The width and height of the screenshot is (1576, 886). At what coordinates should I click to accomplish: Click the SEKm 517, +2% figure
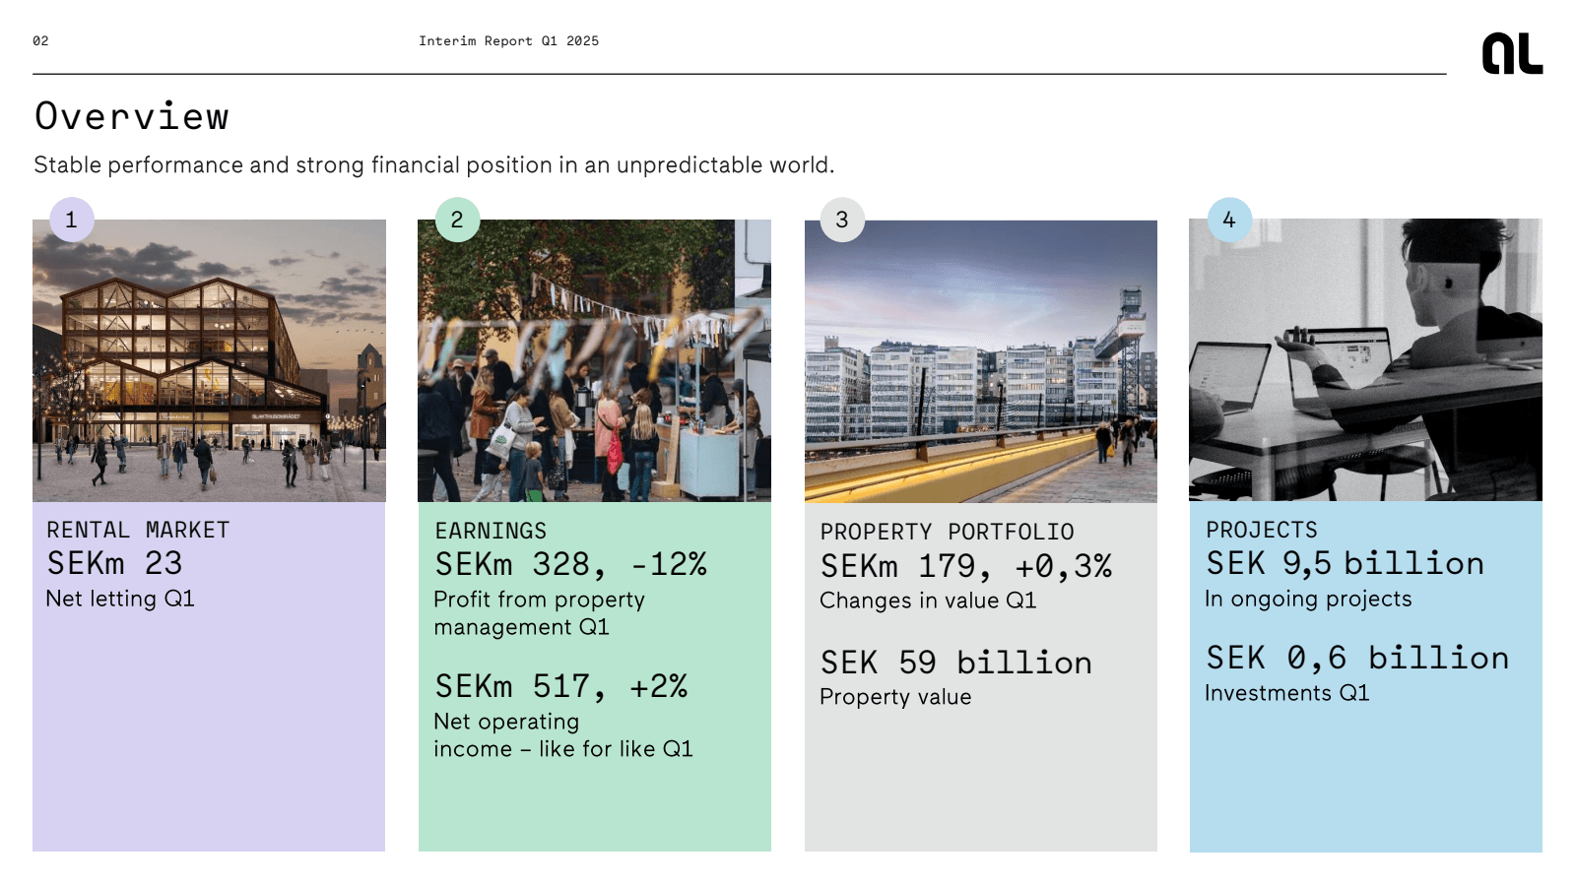coord(560,686)
